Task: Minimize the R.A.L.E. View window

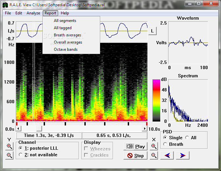Action: tap(190, 3)
